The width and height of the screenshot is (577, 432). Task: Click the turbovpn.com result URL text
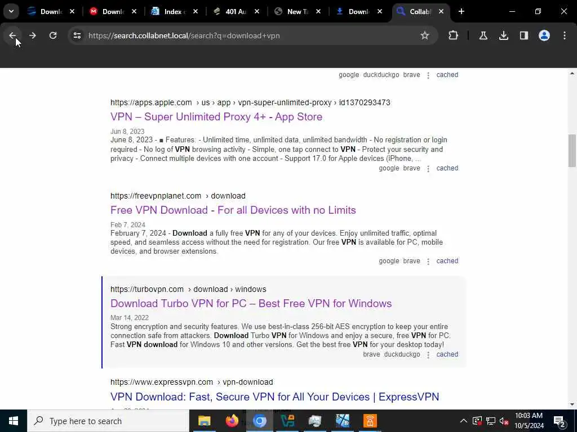(188, 290)
